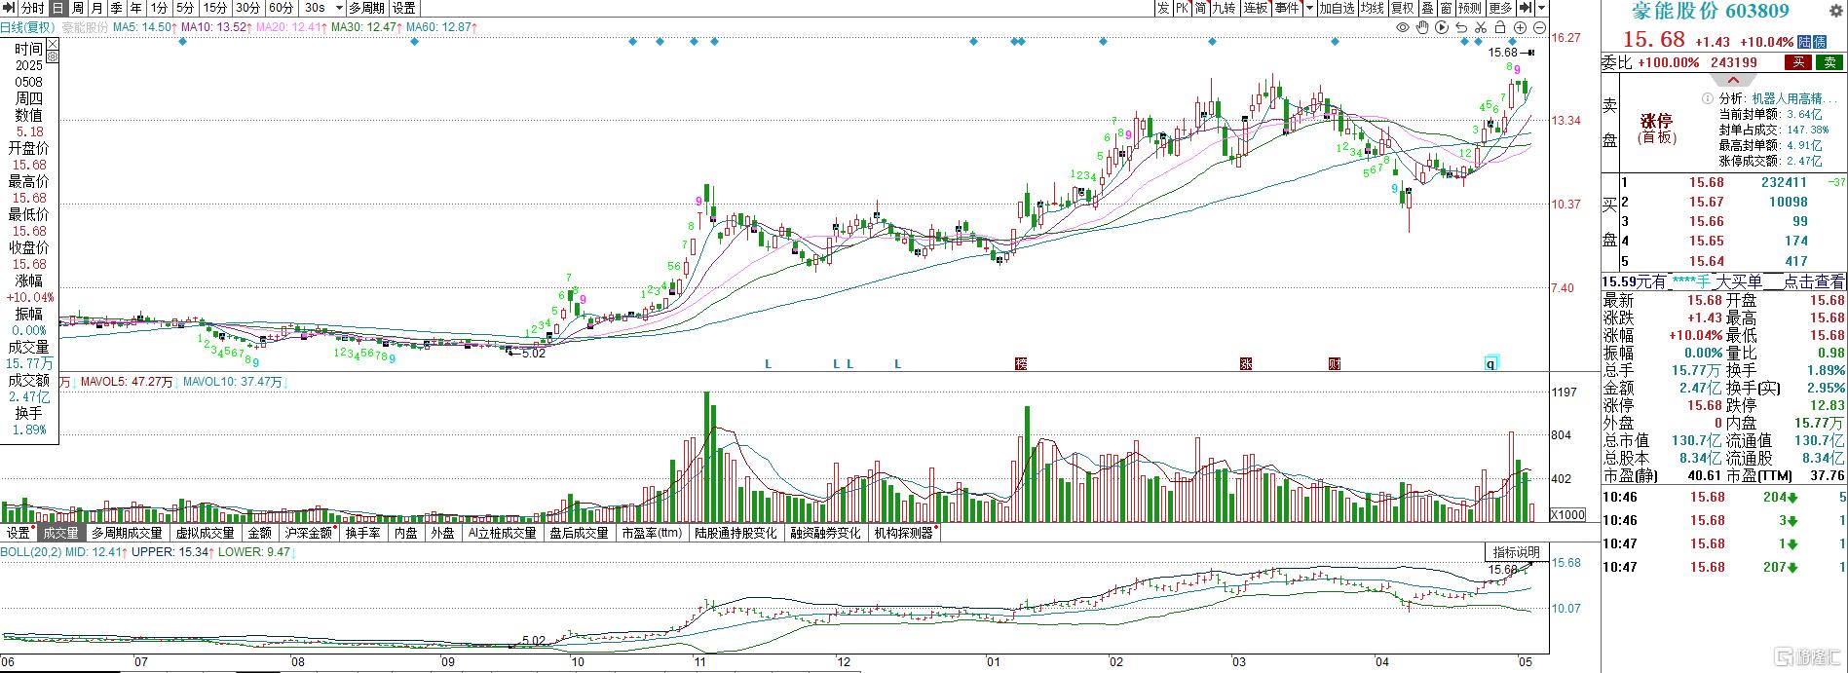Screen dimensions: 1848x673
Task: Select the hand pan tool icon
Action: [1422, 27]
